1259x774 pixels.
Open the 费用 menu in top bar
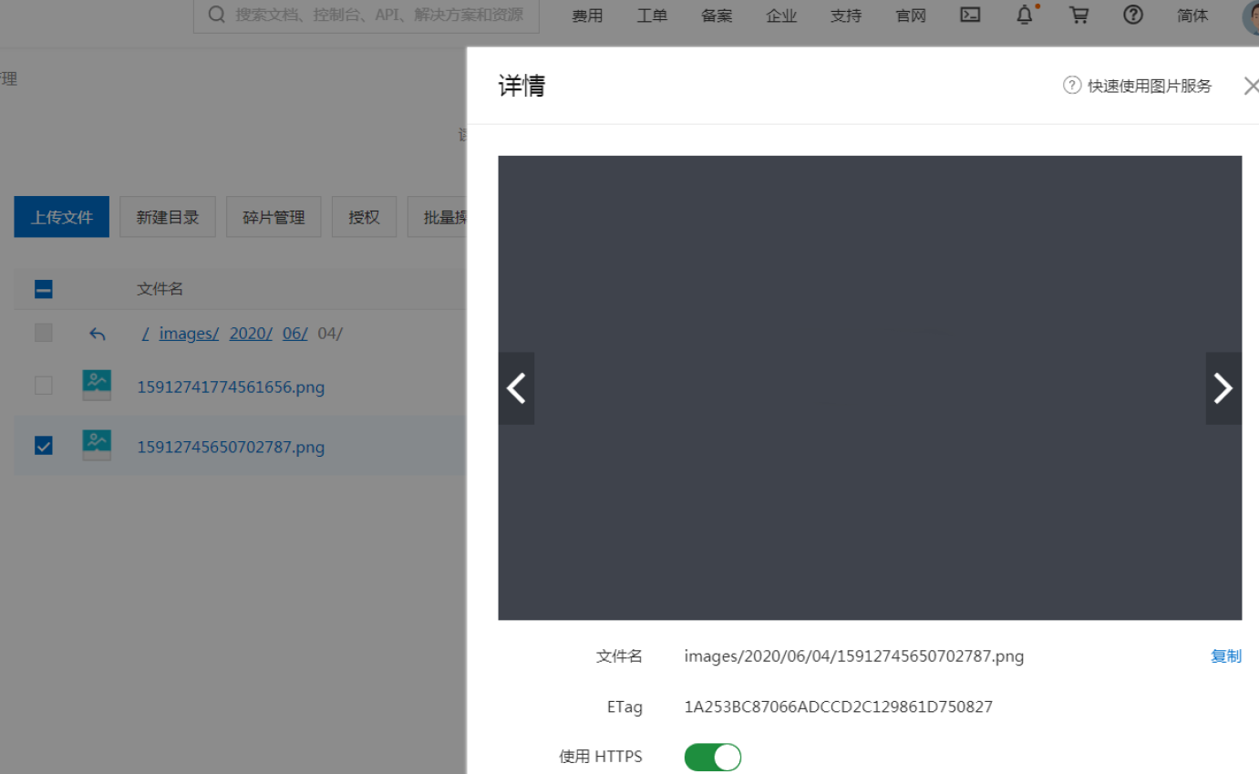pyautogui.click(x=587, y=15)
